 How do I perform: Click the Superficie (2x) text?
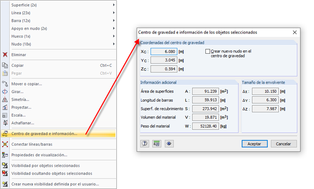click(24, 5)
